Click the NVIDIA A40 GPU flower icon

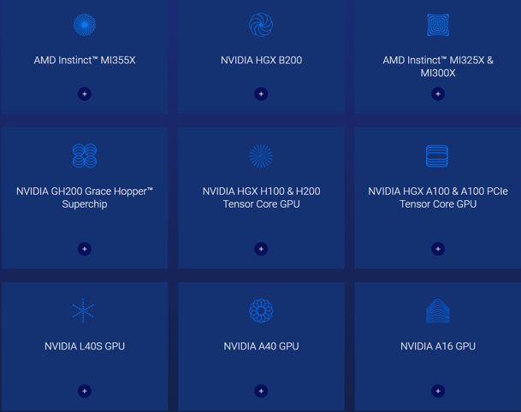click(261, 310)
